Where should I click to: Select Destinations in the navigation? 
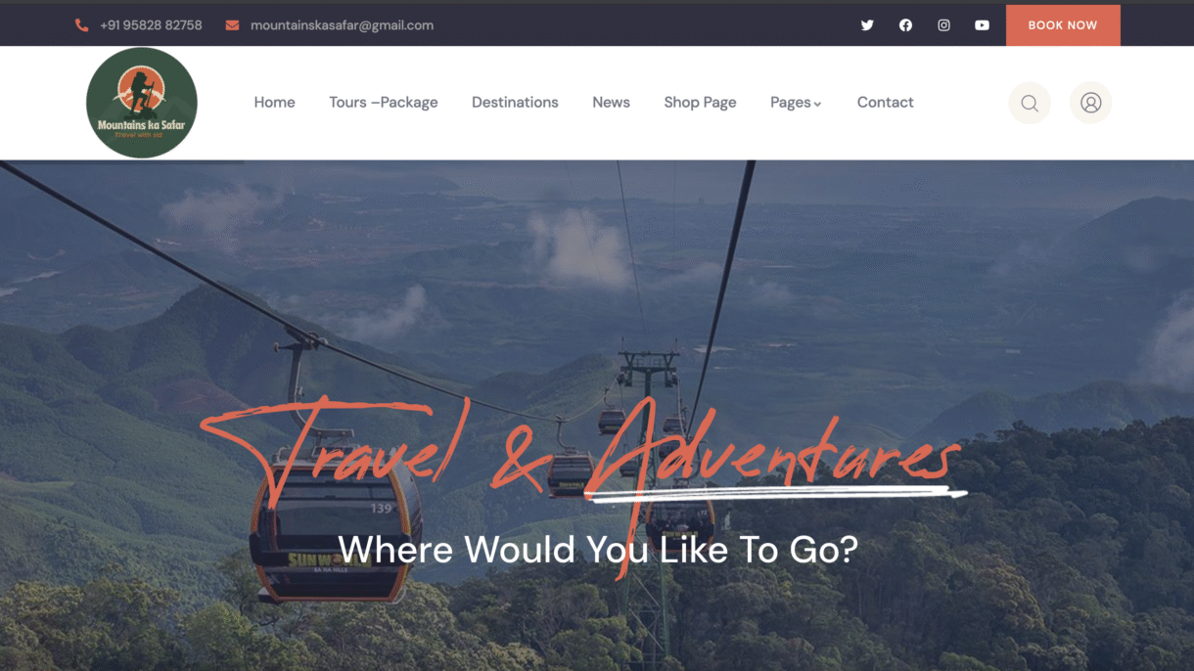[x=515, y=103]
